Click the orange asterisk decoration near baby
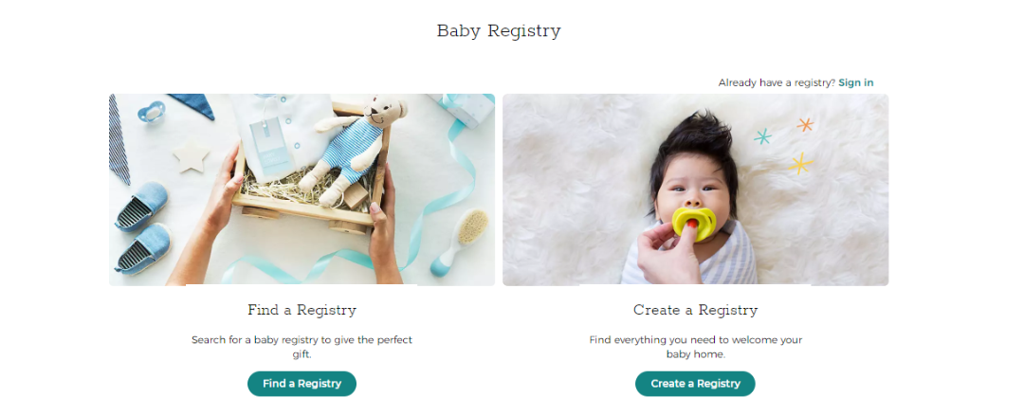Screen dimensions: 1024x415 [805, 124]
